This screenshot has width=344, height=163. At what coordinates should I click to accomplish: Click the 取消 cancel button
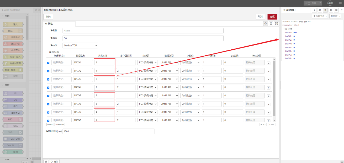(260, 17)
